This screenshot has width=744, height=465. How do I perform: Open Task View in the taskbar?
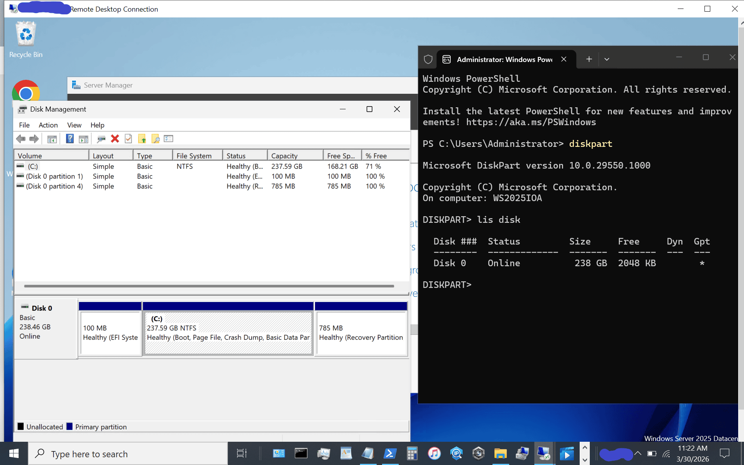coord(242,453)
